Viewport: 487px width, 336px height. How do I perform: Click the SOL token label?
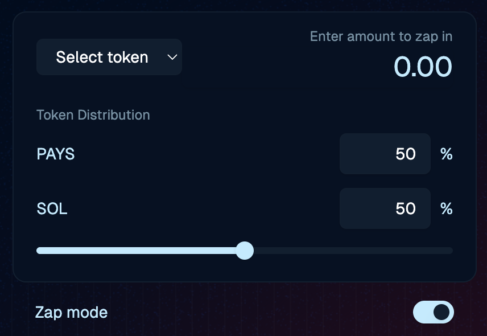click(52, 208)
